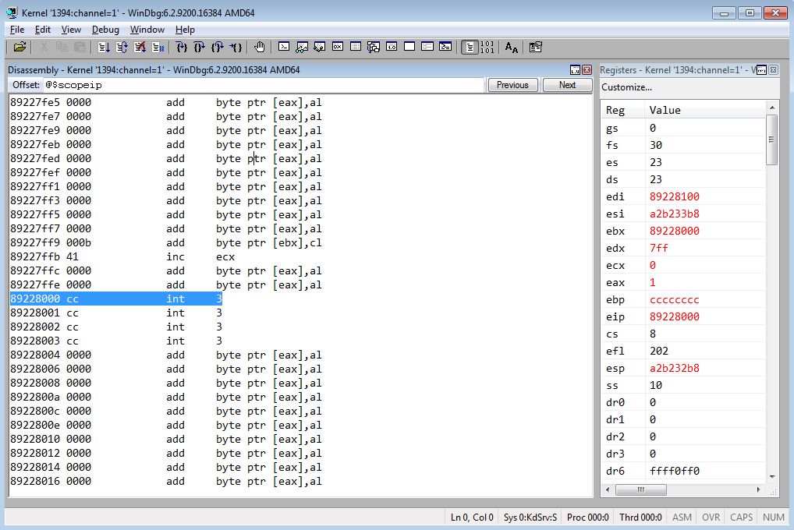Click the Step Into braces icon
The image size is (794, 530).
[x=182, y=48]
